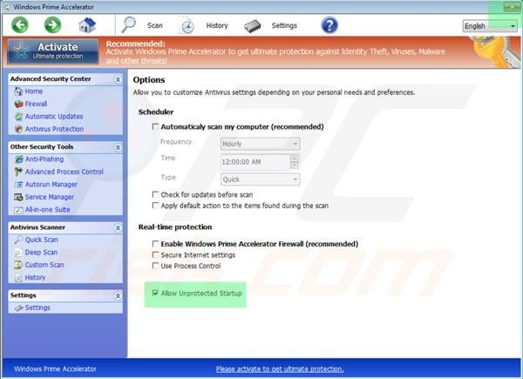The width and height of the screenshot is (523, 379).
Task: Enable Automatically scan my computer checkbox
Action: pyautogui.click(x=155, y=126)
